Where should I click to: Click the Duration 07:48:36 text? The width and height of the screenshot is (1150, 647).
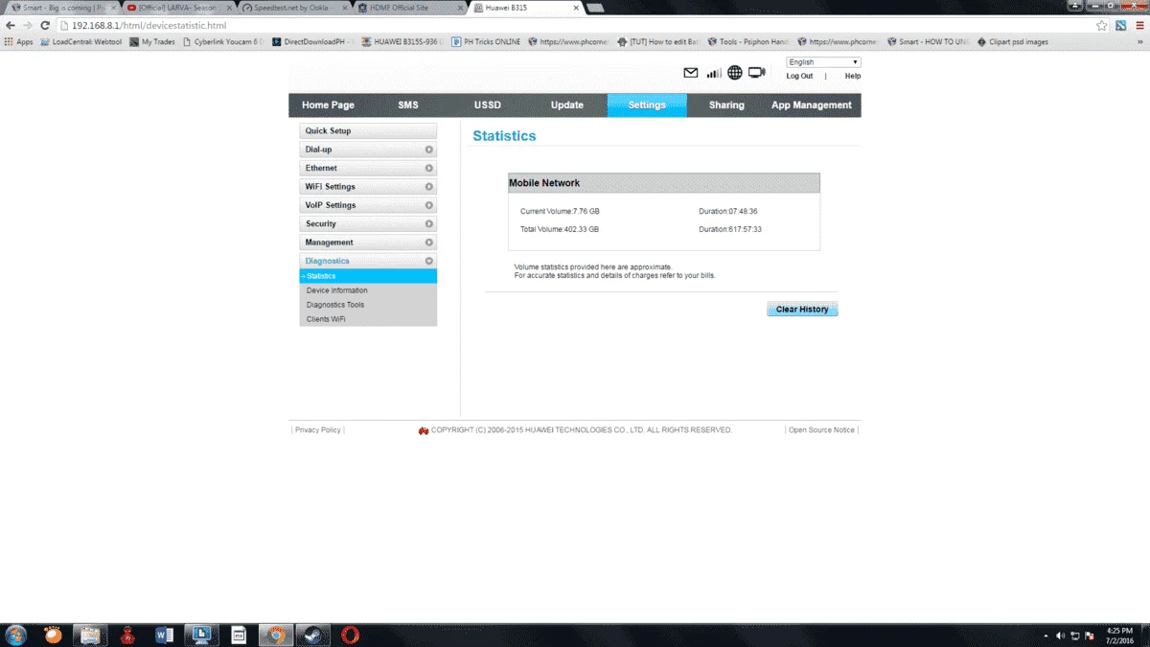728,211
